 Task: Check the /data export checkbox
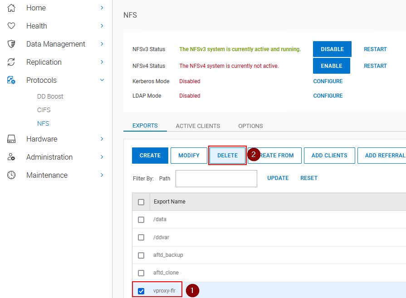point(141,219)
